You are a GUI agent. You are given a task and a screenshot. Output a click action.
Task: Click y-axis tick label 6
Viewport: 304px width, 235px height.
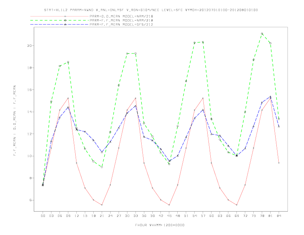coord(31,200)
